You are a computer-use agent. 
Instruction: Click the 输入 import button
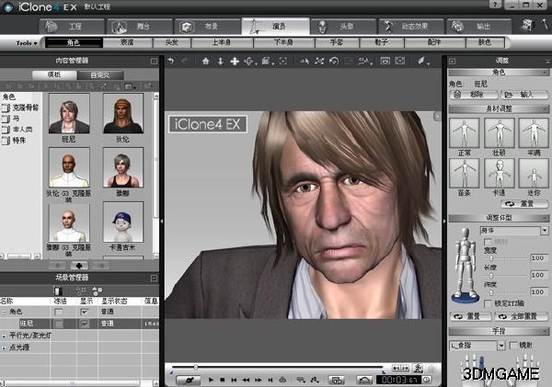click(x=524, y=95)
